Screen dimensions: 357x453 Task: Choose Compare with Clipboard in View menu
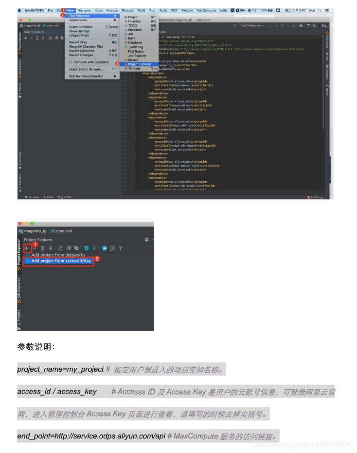(92, 62)
